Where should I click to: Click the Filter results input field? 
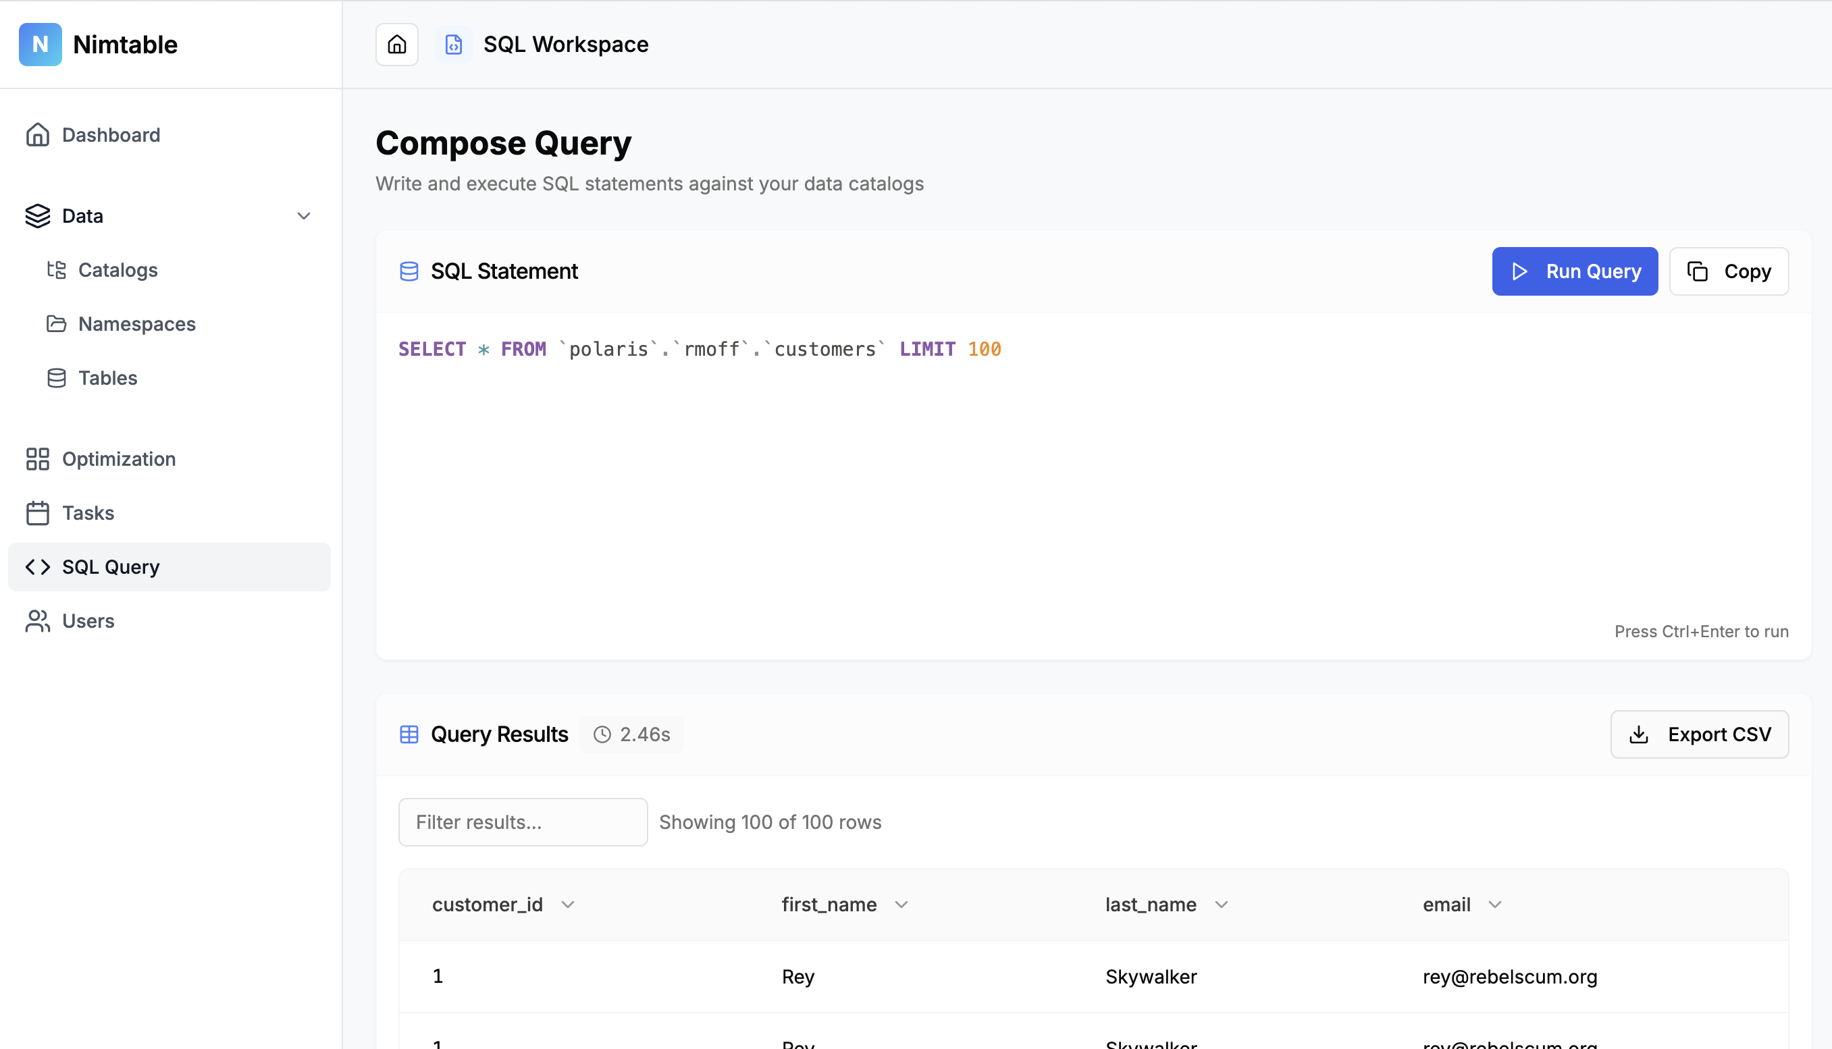tap(523, 822)
